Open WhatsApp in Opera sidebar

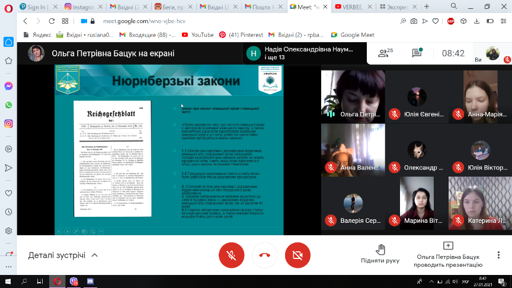coord(8,105)
